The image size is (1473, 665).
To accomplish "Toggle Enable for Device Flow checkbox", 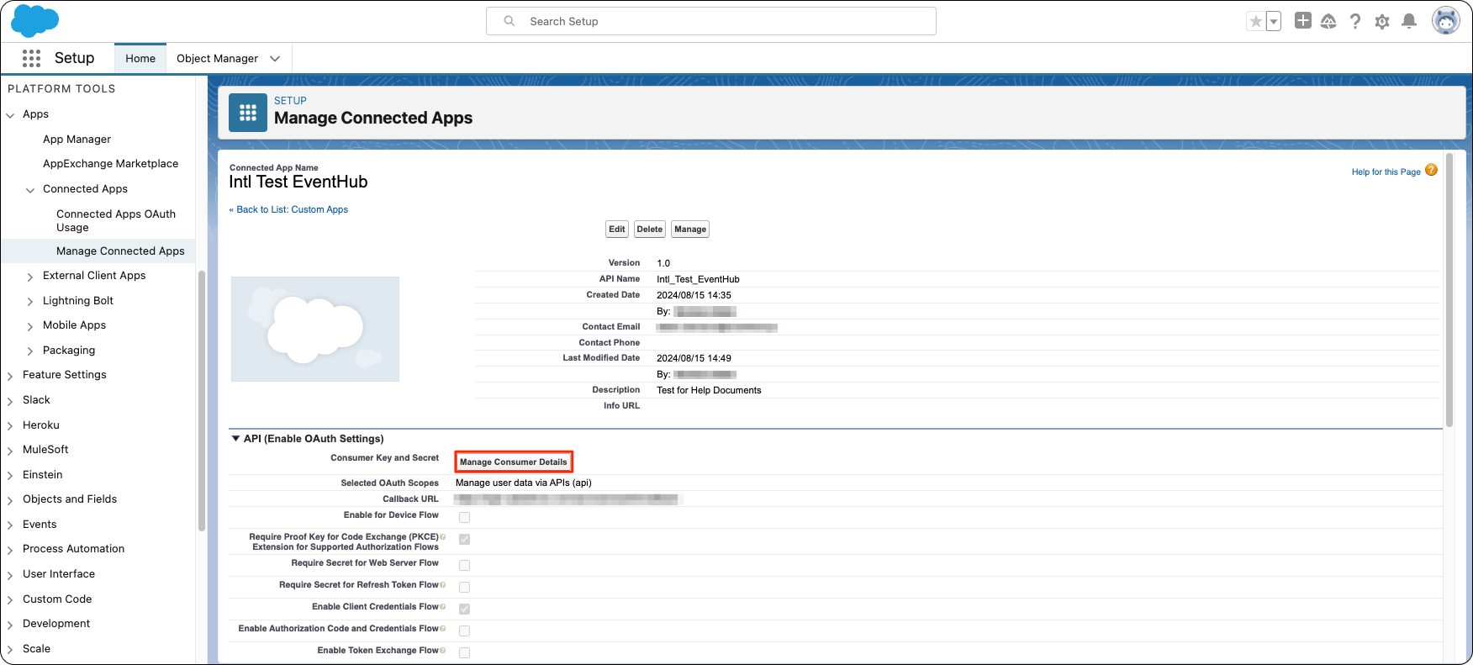I will 464,517.
